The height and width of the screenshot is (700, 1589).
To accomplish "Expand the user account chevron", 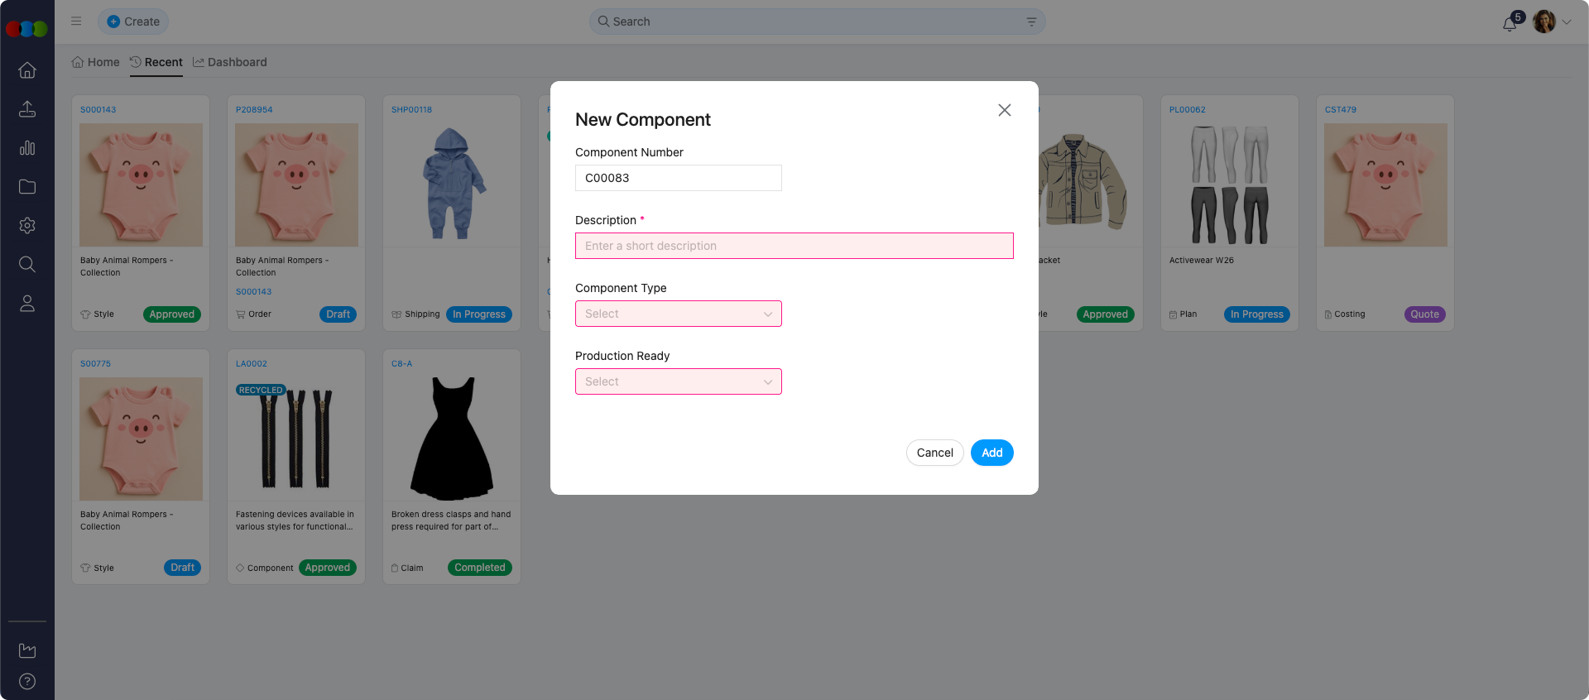I will pos(1567,22).
